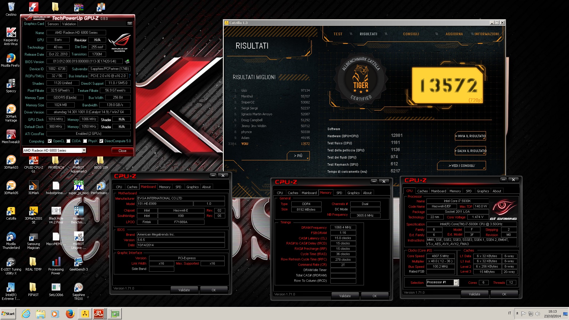Click the DRAM Frequency 1068.4 MHz value
This screenshot has height=320, width=569.
click(343, 228)
